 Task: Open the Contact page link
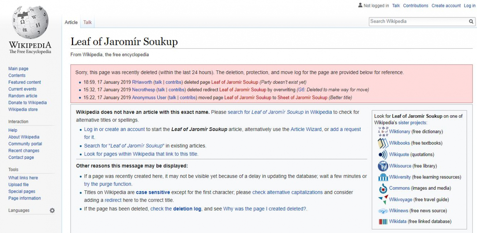coord(21,157)
